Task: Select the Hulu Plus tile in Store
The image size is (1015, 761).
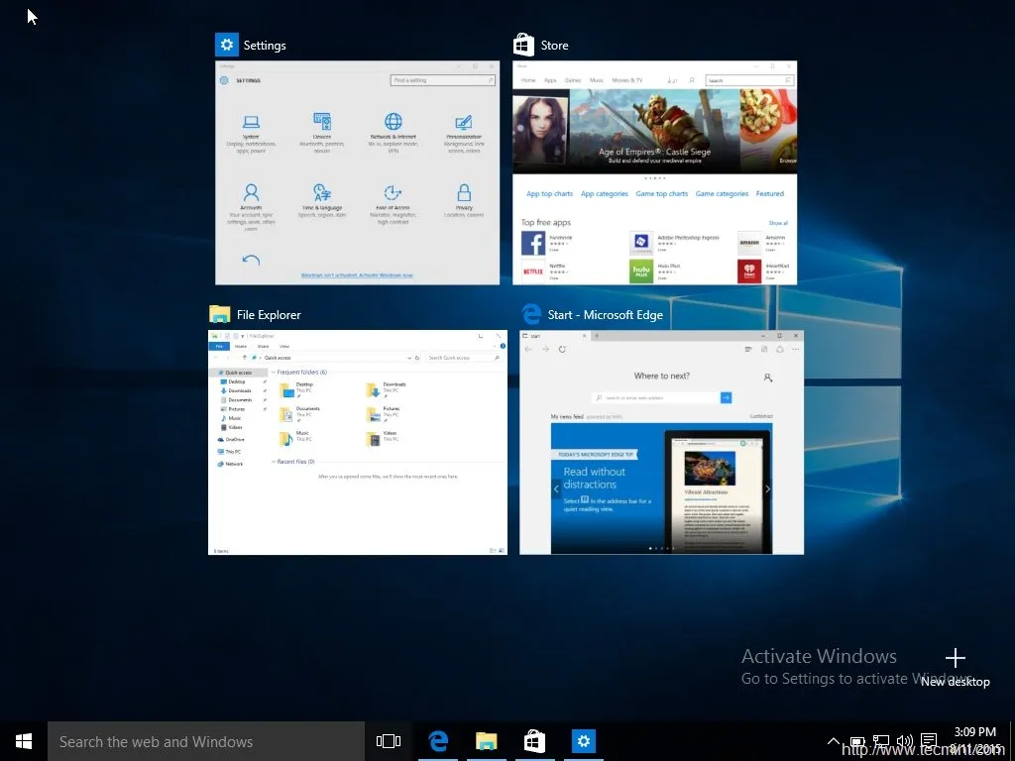Action: 642,272
